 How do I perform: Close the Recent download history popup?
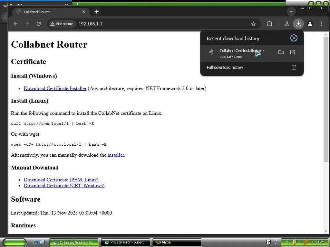tap(294, 38)
